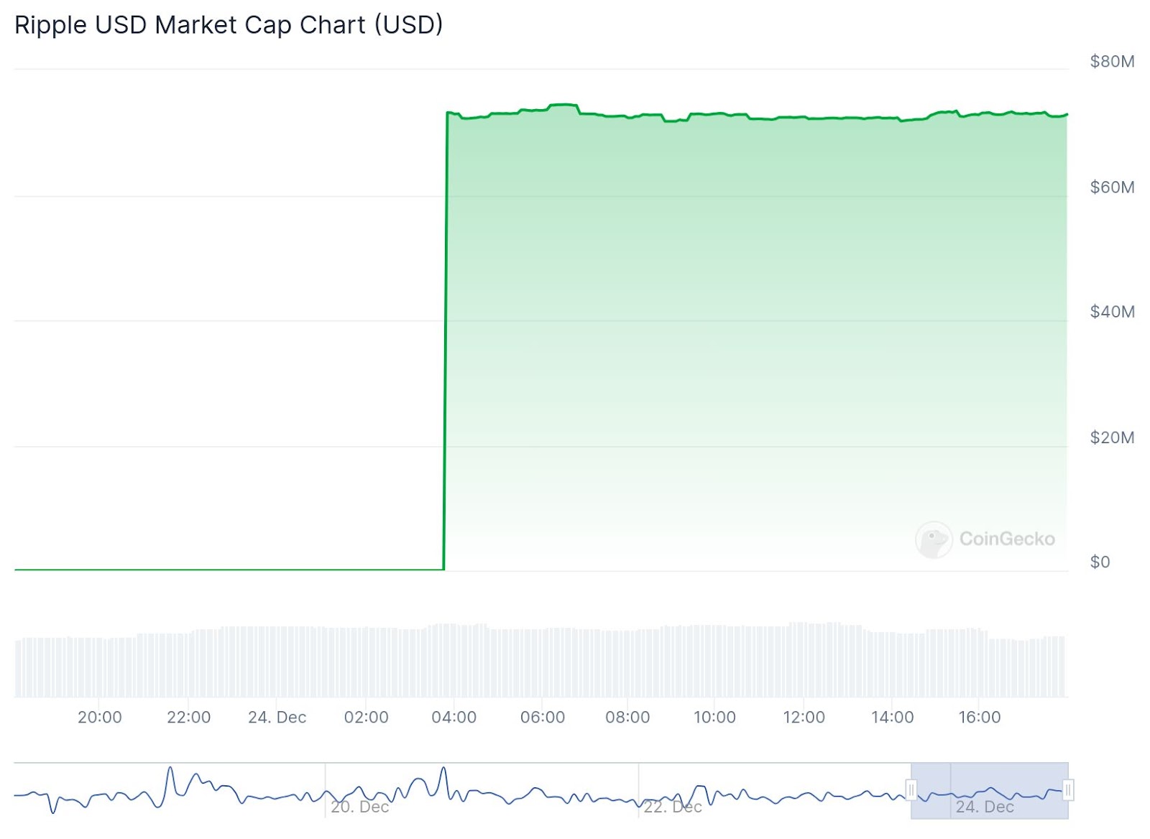The width and height of the screenshot is (1150, 839).
Task: Click the 24. Dec label in navigator
Action: pyautogui.click(x=985, y=807)
